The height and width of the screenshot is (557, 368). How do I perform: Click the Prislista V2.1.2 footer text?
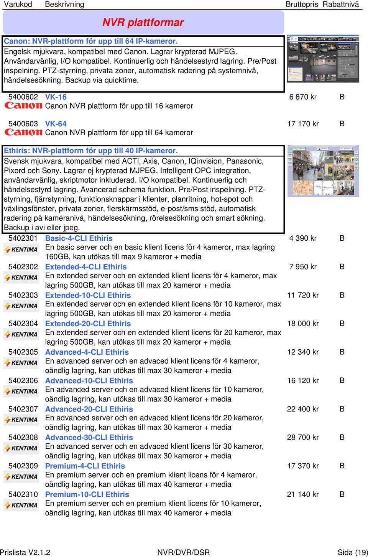coord(25,552)
